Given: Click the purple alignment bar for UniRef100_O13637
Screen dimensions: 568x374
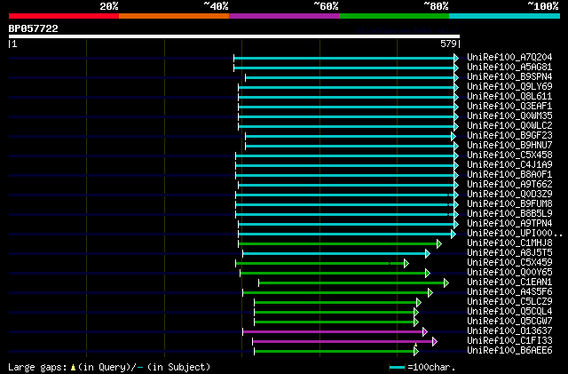Looking at the screenshot, I should (334, 332).
